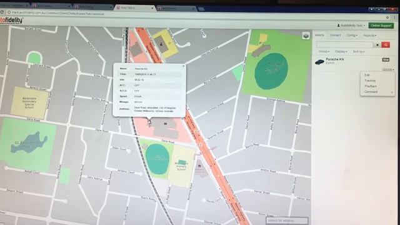The image size is (400, 225).
Task: Click the Moorabbin Primary School map label
Action: click(181, 166)
